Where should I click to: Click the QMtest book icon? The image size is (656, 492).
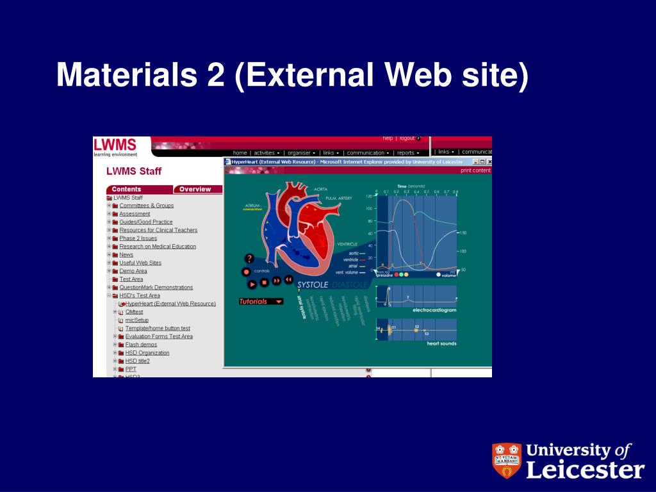point(121,312)
